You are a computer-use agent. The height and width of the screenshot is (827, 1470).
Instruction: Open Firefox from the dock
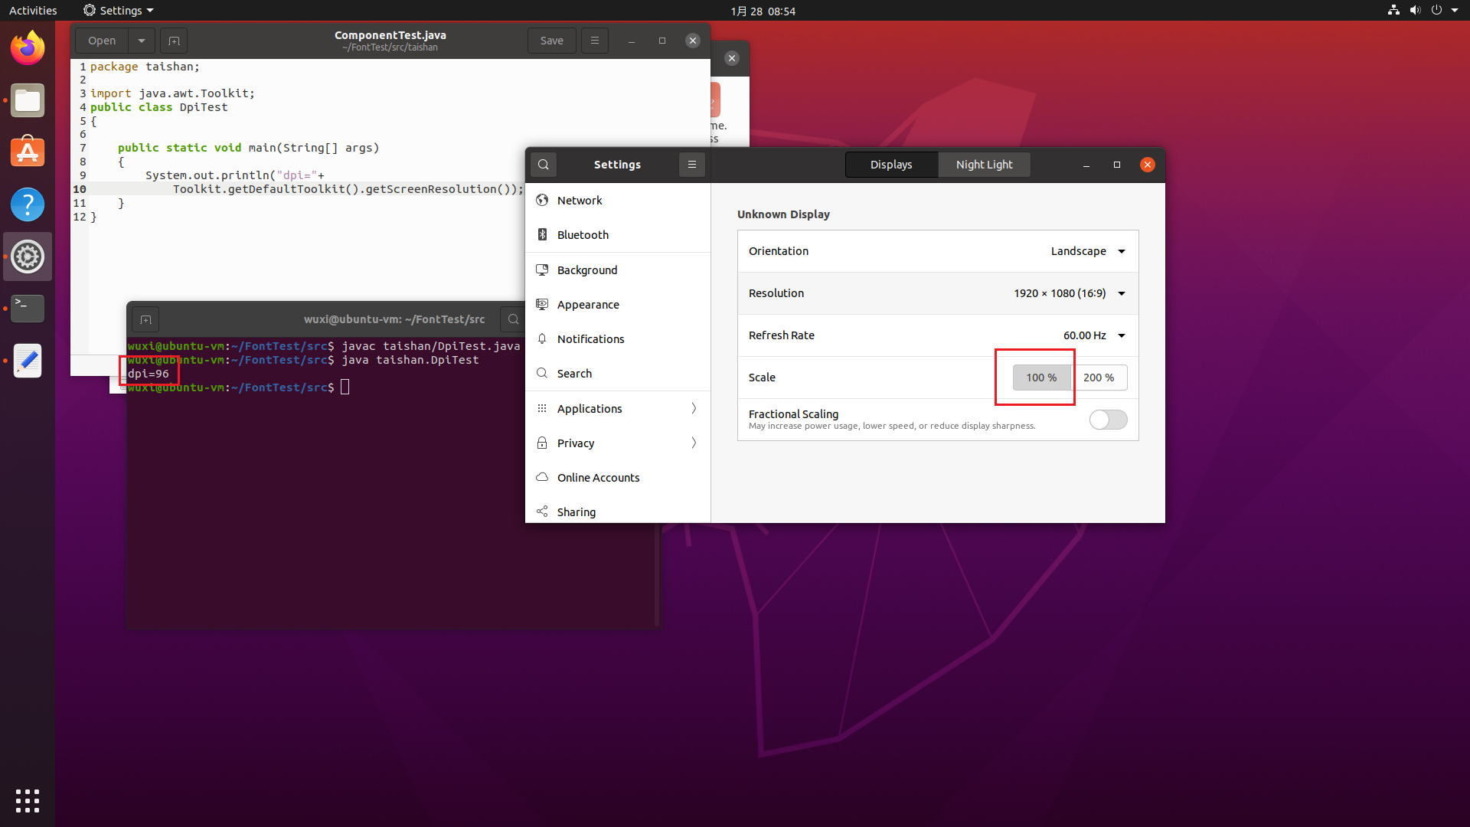tap(28, 48)
